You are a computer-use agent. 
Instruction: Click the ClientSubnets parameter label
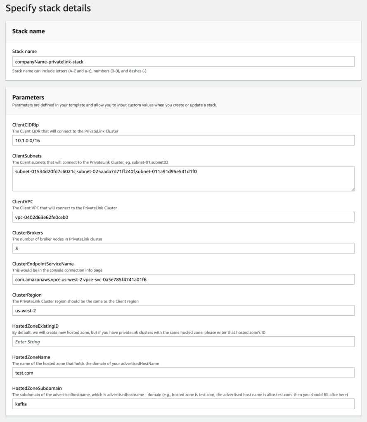(x=27, y=156)
